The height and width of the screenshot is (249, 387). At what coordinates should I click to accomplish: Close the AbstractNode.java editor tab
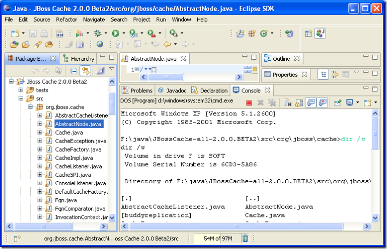click(183, 58)
